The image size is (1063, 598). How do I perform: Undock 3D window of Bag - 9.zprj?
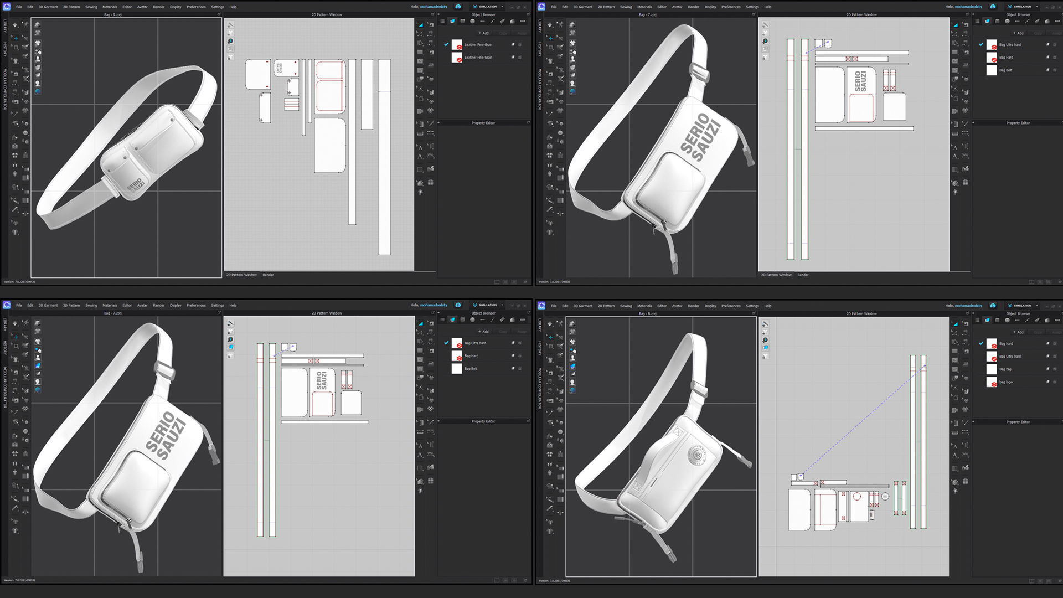pos(219,14)
